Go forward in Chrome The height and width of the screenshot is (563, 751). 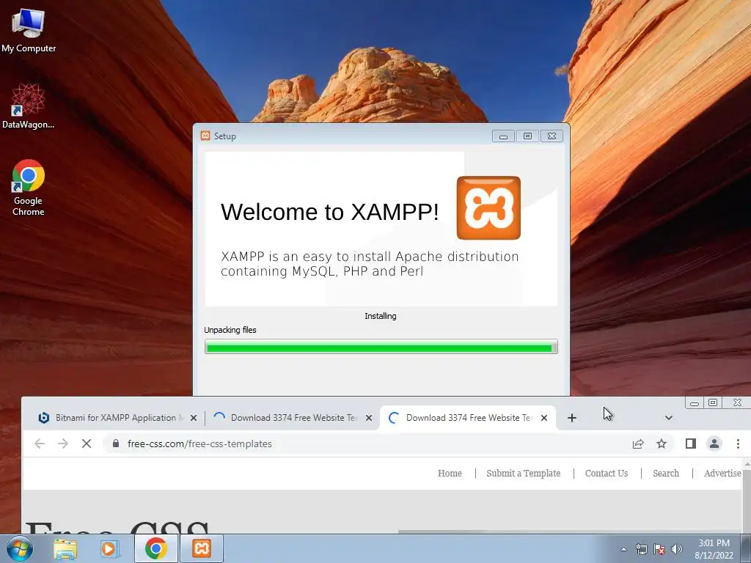(x=63, y=444)
